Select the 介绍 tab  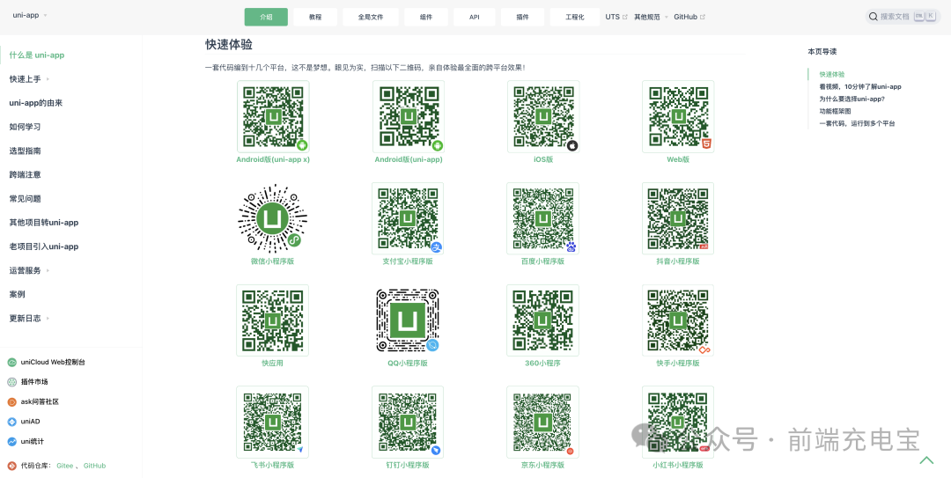click(266, 17)
